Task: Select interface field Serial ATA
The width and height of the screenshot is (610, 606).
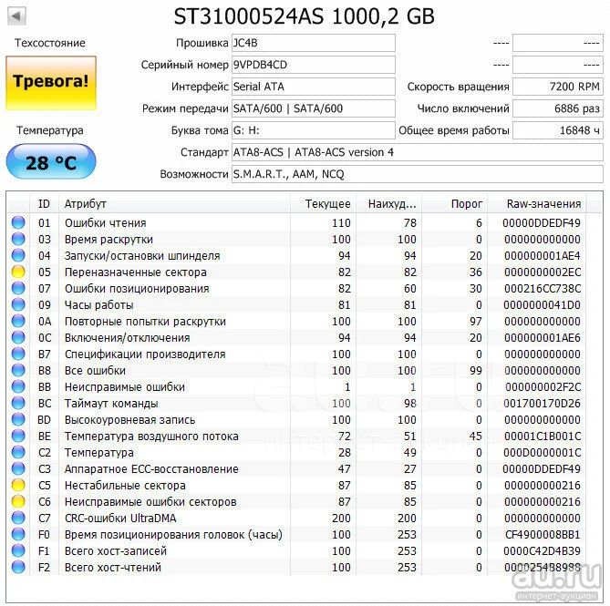Action: coord(313,87)
